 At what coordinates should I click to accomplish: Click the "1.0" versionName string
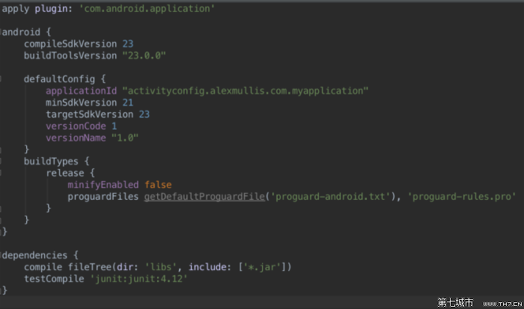(x=125, y=138)
